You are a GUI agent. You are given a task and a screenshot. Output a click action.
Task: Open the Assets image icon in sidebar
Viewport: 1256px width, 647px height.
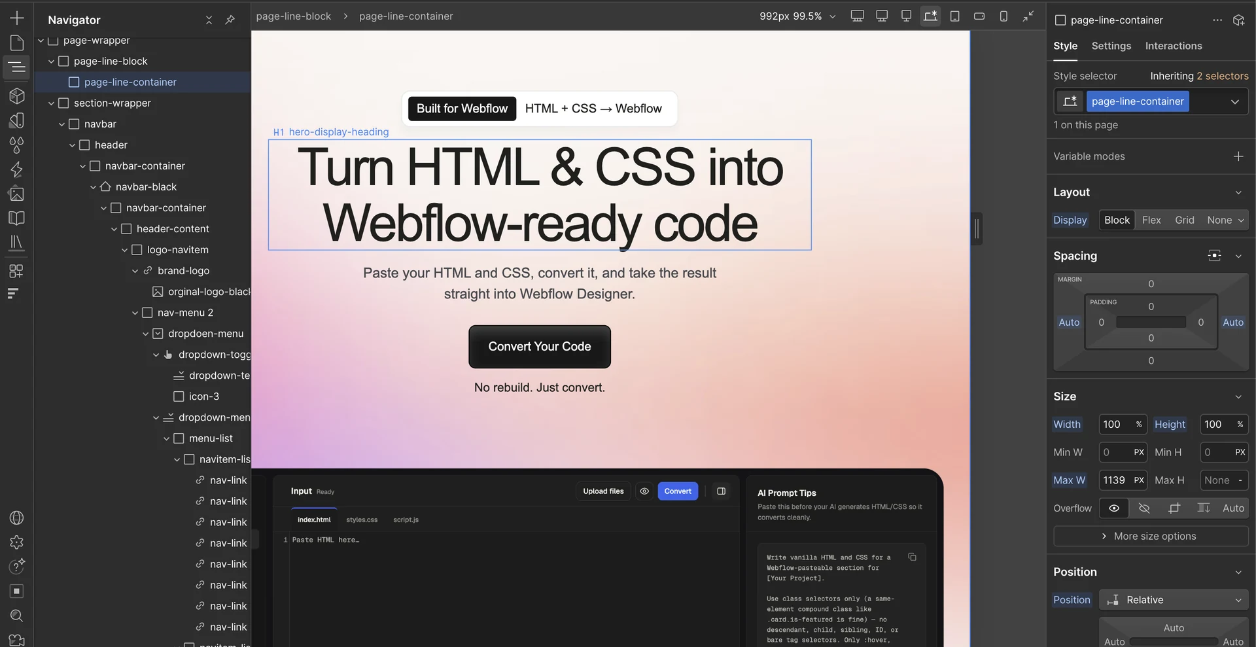(x=16, y=194)
